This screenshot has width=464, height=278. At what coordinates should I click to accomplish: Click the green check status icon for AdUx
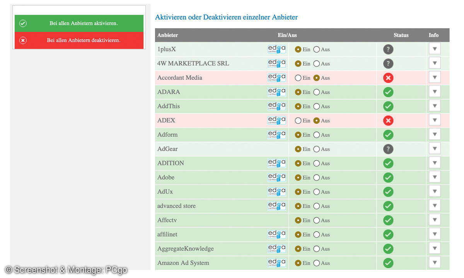pyautogui.click(x=388, y=192)
